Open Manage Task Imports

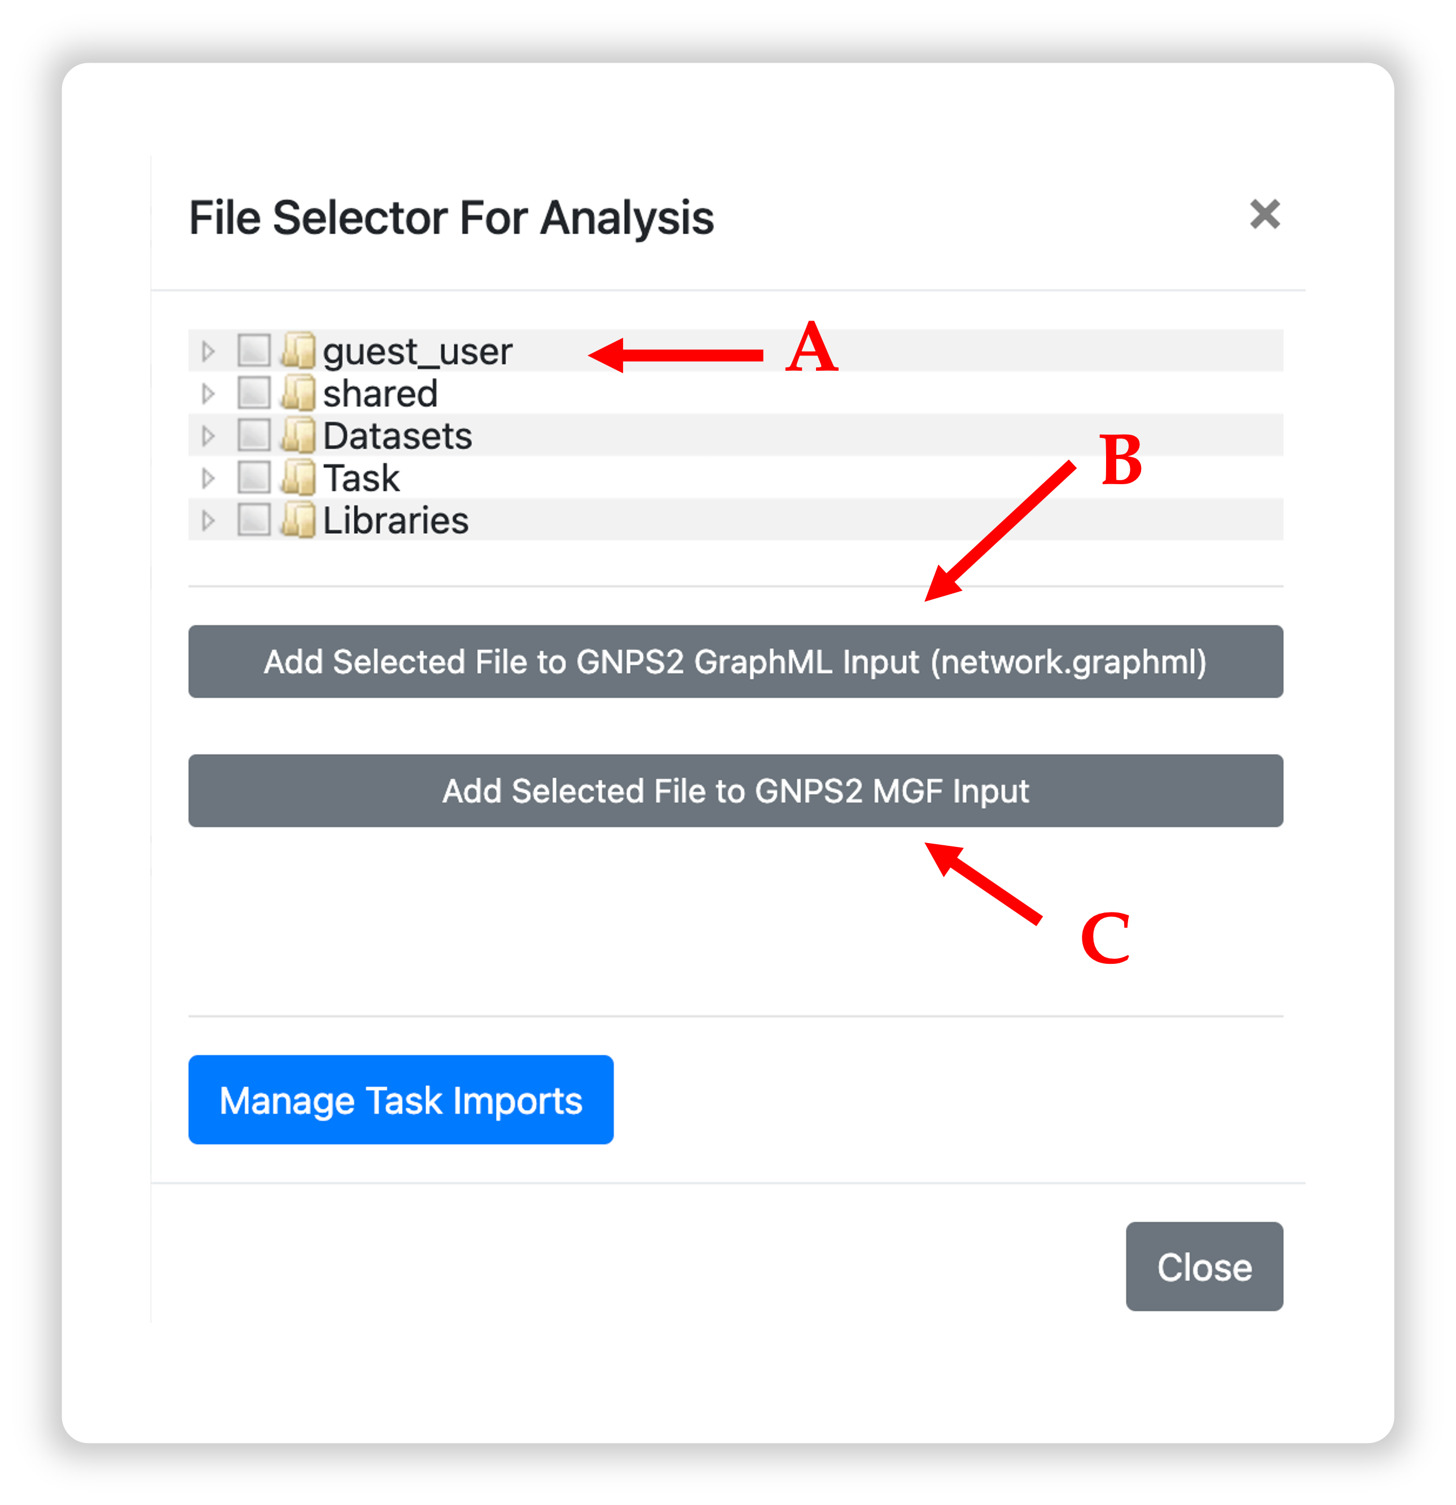[x=400, y=1099]
